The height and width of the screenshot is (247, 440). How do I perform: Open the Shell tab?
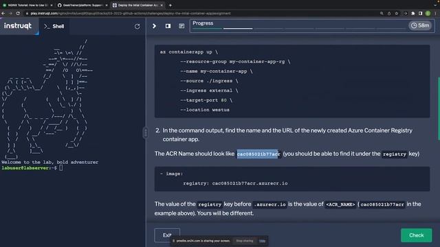click(54, 26)
